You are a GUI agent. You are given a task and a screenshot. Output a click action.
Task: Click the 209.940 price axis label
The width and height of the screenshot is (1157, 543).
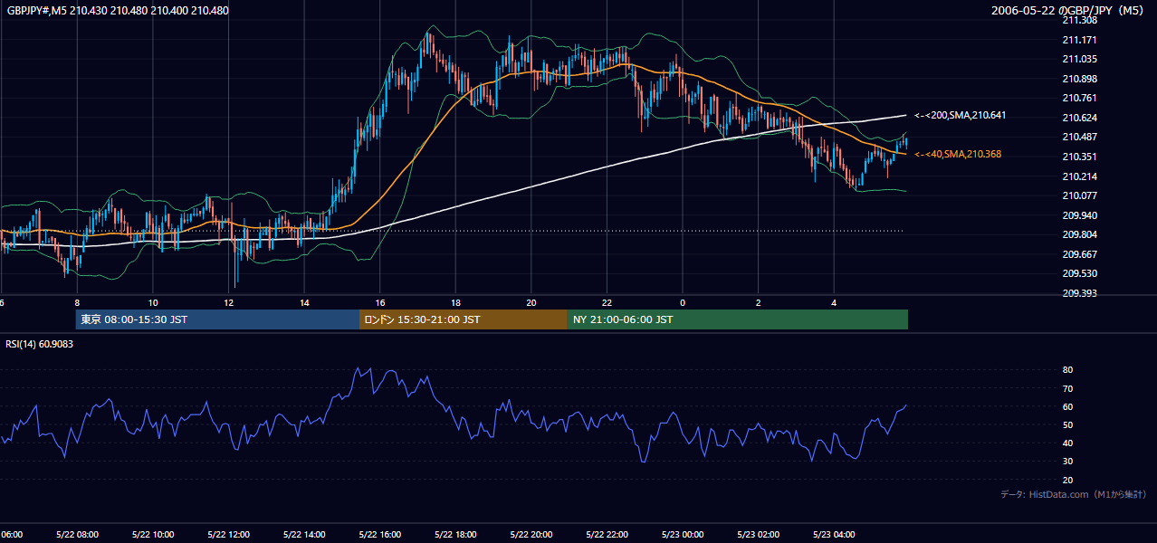click(x=1078, y=215)
